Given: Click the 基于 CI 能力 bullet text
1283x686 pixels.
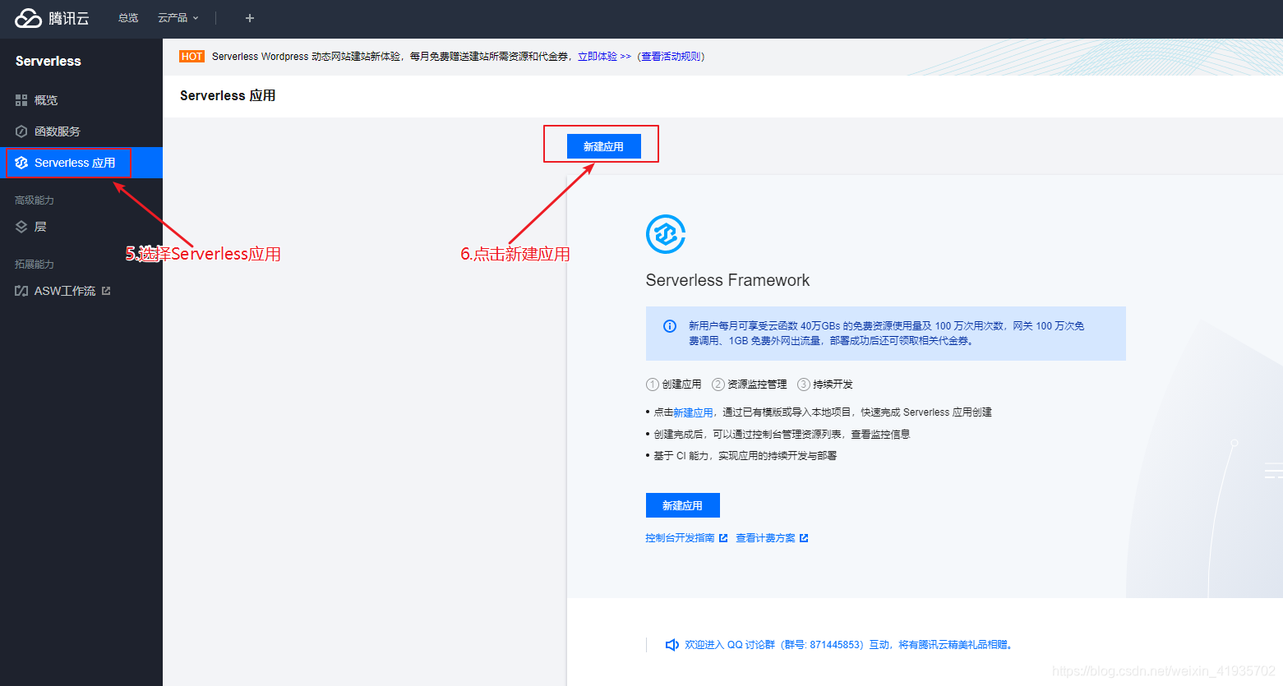Looking at the screenshot, I should point(745,456).
